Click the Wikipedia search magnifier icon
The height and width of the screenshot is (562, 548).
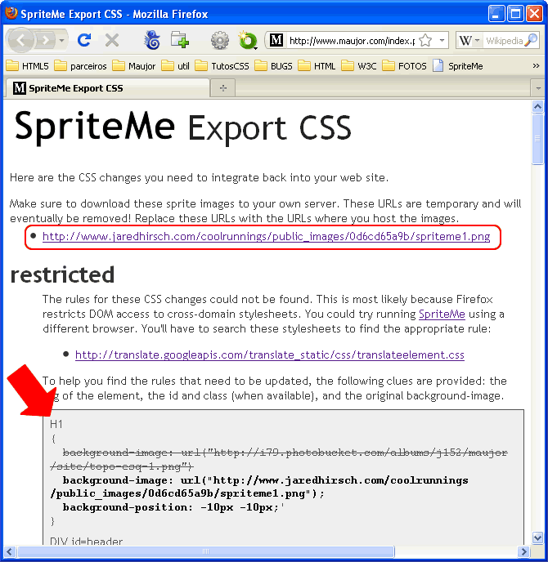pos(532,40)
